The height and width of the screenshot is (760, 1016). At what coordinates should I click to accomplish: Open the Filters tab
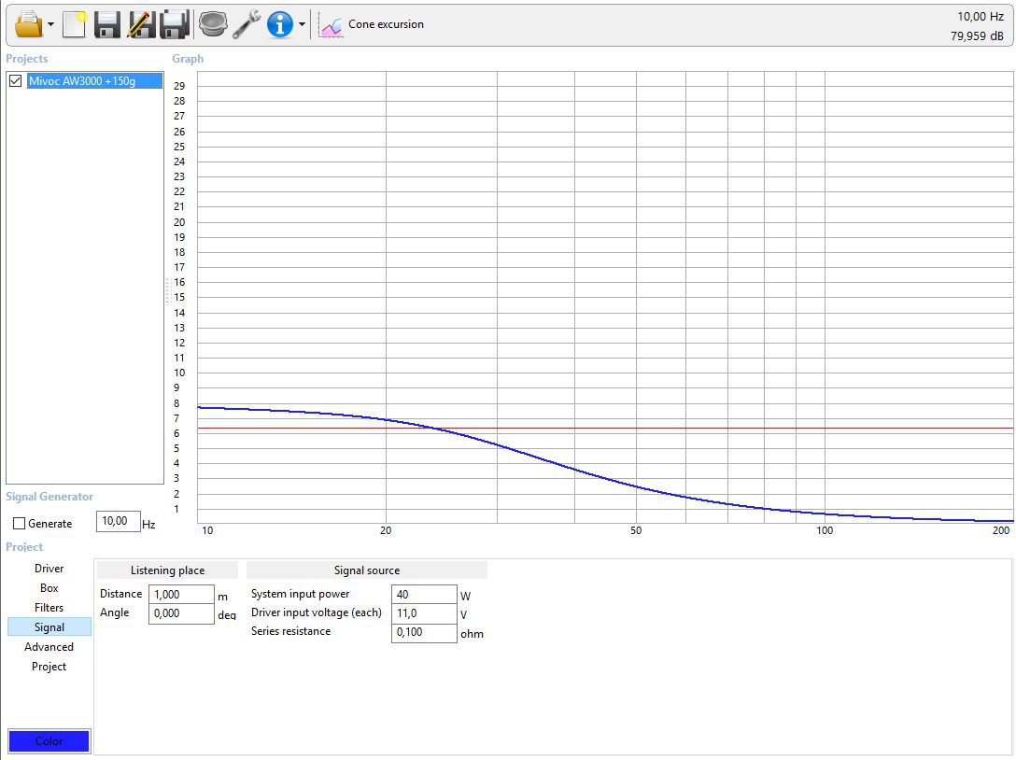(49, 607)
